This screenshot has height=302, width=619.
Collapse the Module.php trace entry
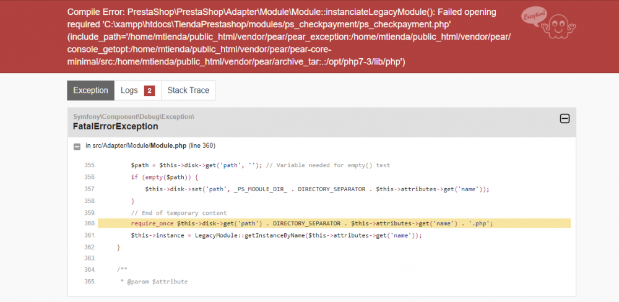(x=77, y=147)
